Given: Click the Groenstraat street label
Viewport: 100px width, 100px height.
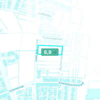Looking at the screenshot, I should [x=16, y=88].
